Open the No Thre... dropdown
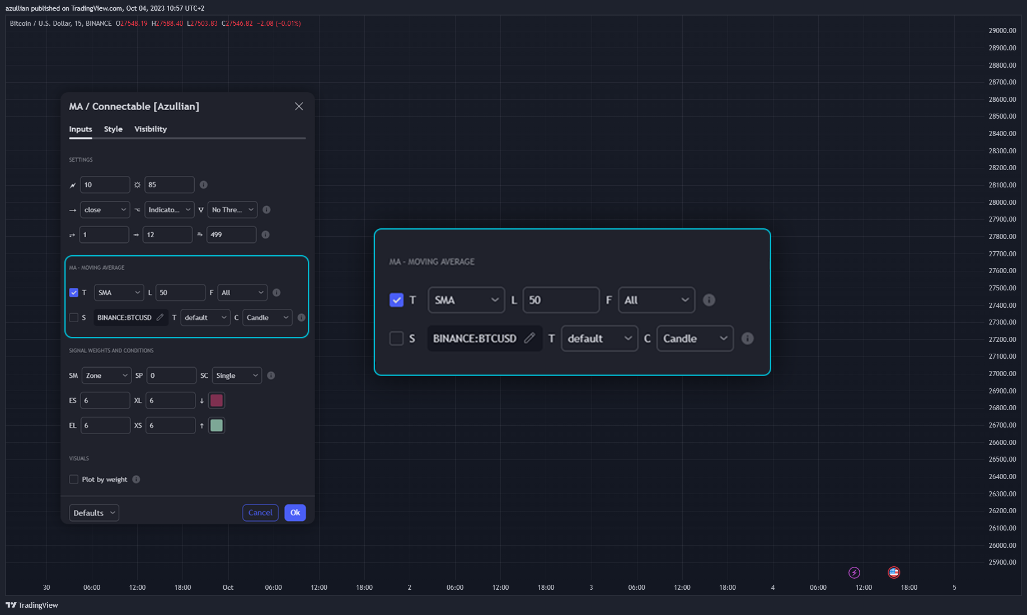The image size is (1027, 615). tap(232, 210)
